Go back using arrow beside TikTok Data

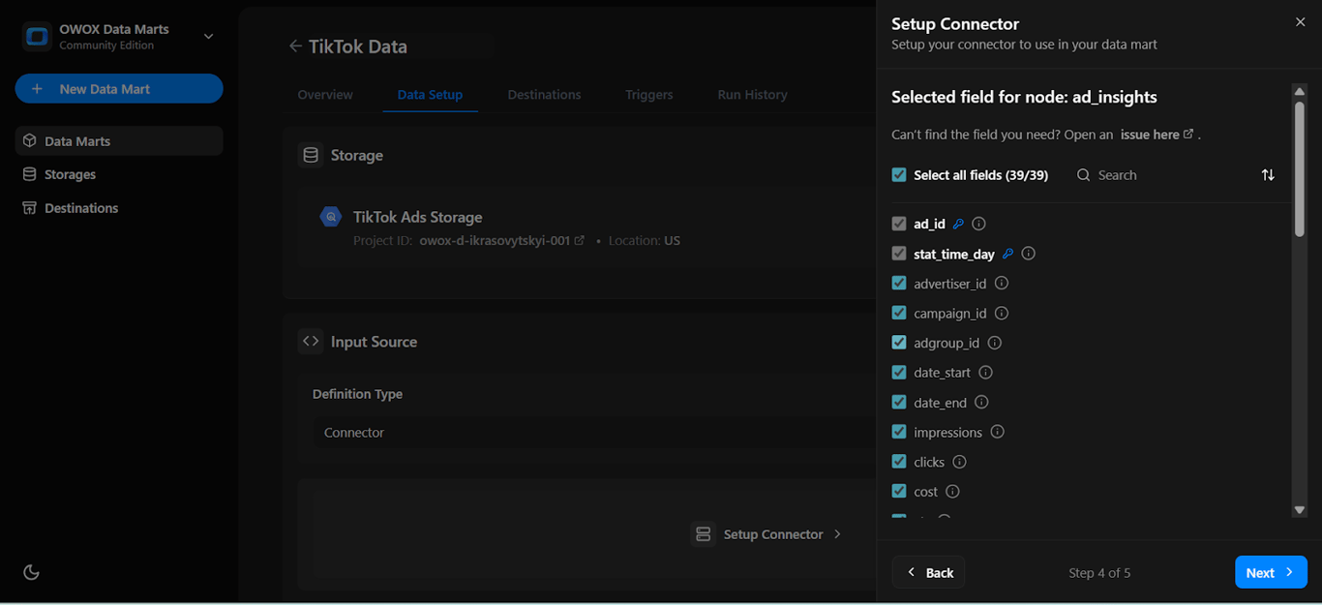295,46
